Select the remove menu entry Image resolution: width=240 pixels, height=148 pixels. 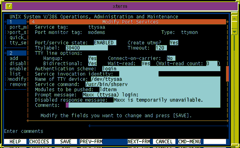[x=18, y=84]
